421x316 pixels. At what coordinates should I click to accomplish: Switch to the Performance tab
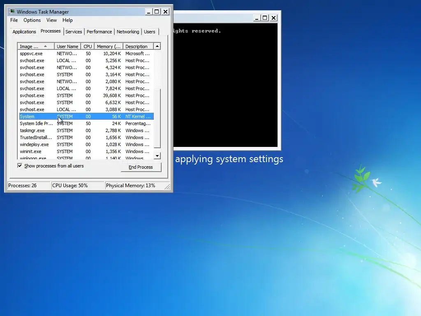click(x=99, y=32)
